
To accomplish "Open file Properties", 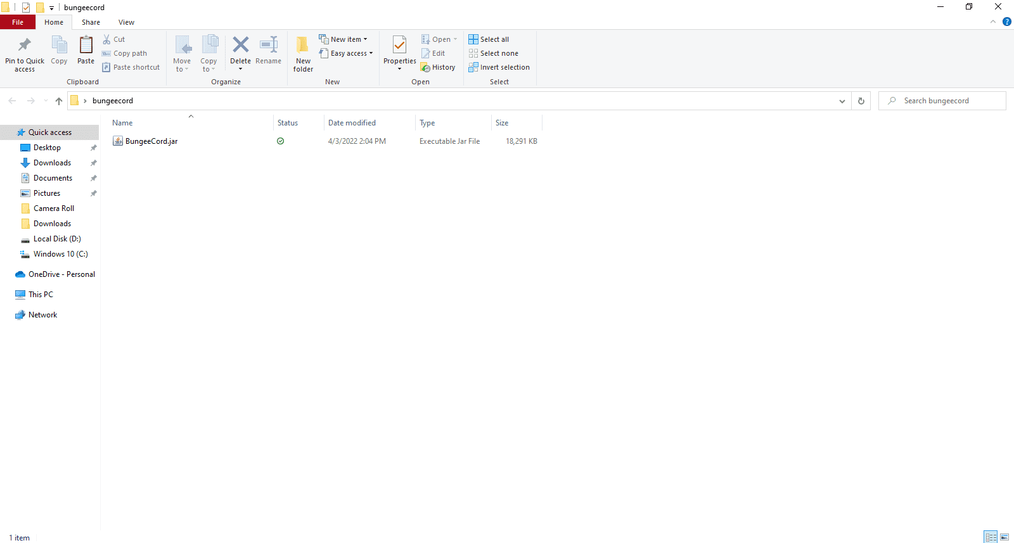I will (x=399, y=53).
